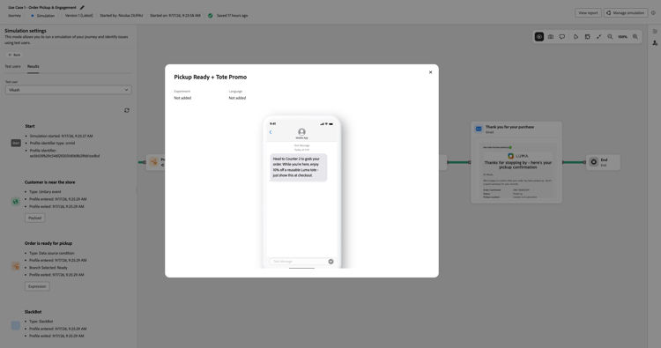Viewport: 661px width, 348px height.
Task: Click the orange condition icon for Order ready
Action: click(x=16, y=266)
